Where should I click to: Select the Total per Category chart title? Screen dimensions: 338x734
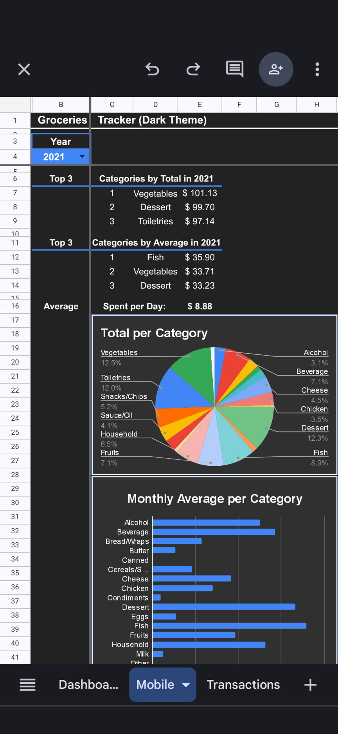(x=154, y=333)
